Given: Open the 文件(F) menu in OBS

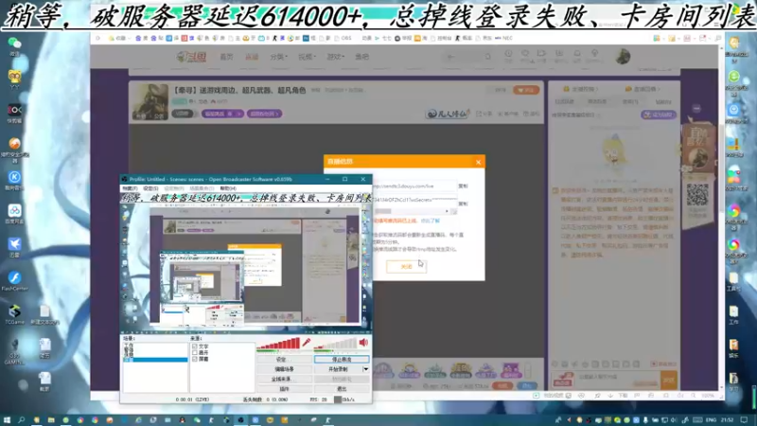Looking at the screenshot, I should (130, 188).
